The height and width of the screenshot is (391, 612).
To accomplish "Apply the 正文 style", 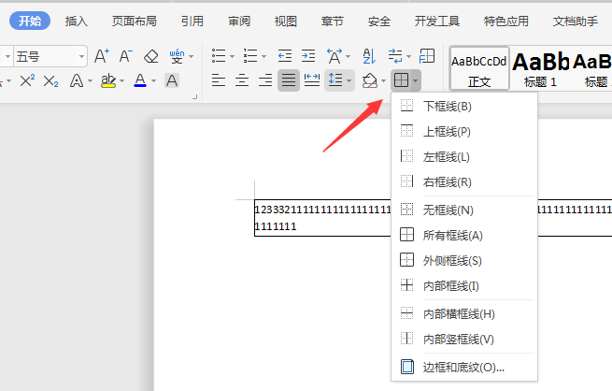I will click(479, 68).
